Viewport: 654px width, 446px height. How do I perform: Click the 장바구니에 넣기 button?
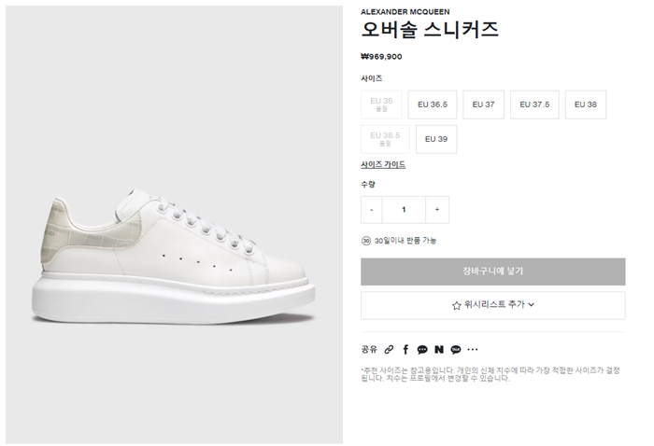coord(492,272)
